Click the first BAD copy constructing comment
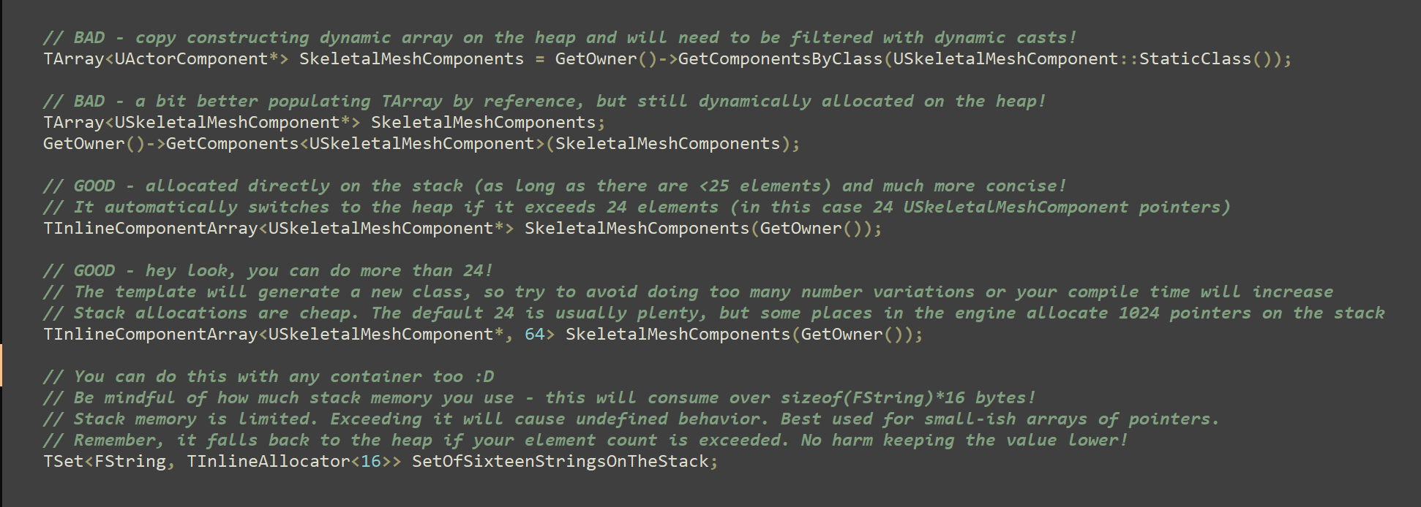 pyautogui.click(x=560, y=38)
